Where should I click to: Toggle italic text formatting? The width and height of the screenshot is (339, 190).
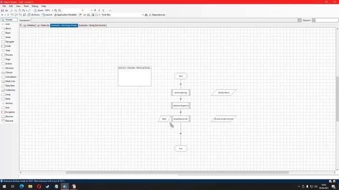tap(99, 11)
